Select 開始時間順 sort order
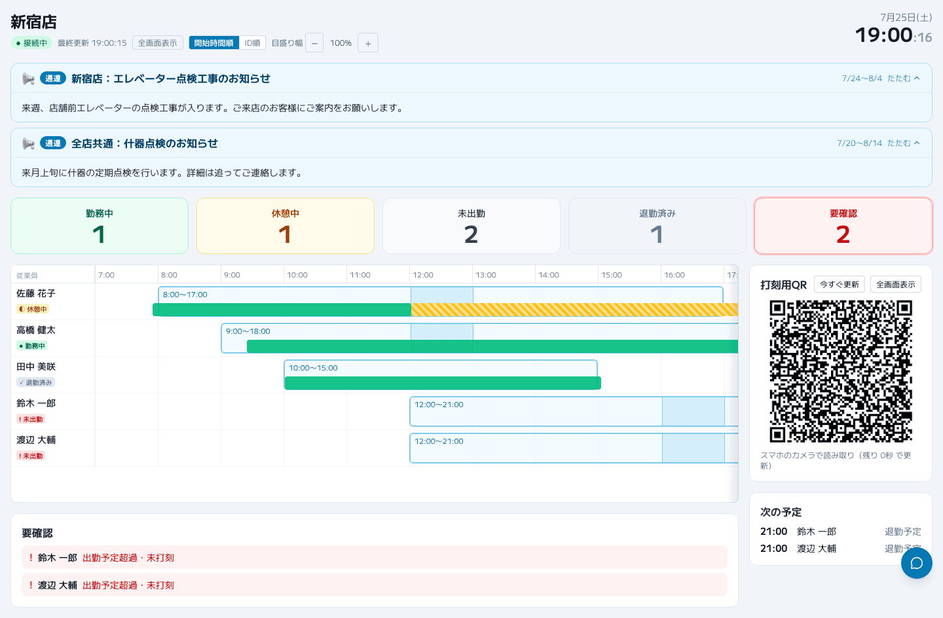Screen dimensions: 943x618 coord(214,43)
